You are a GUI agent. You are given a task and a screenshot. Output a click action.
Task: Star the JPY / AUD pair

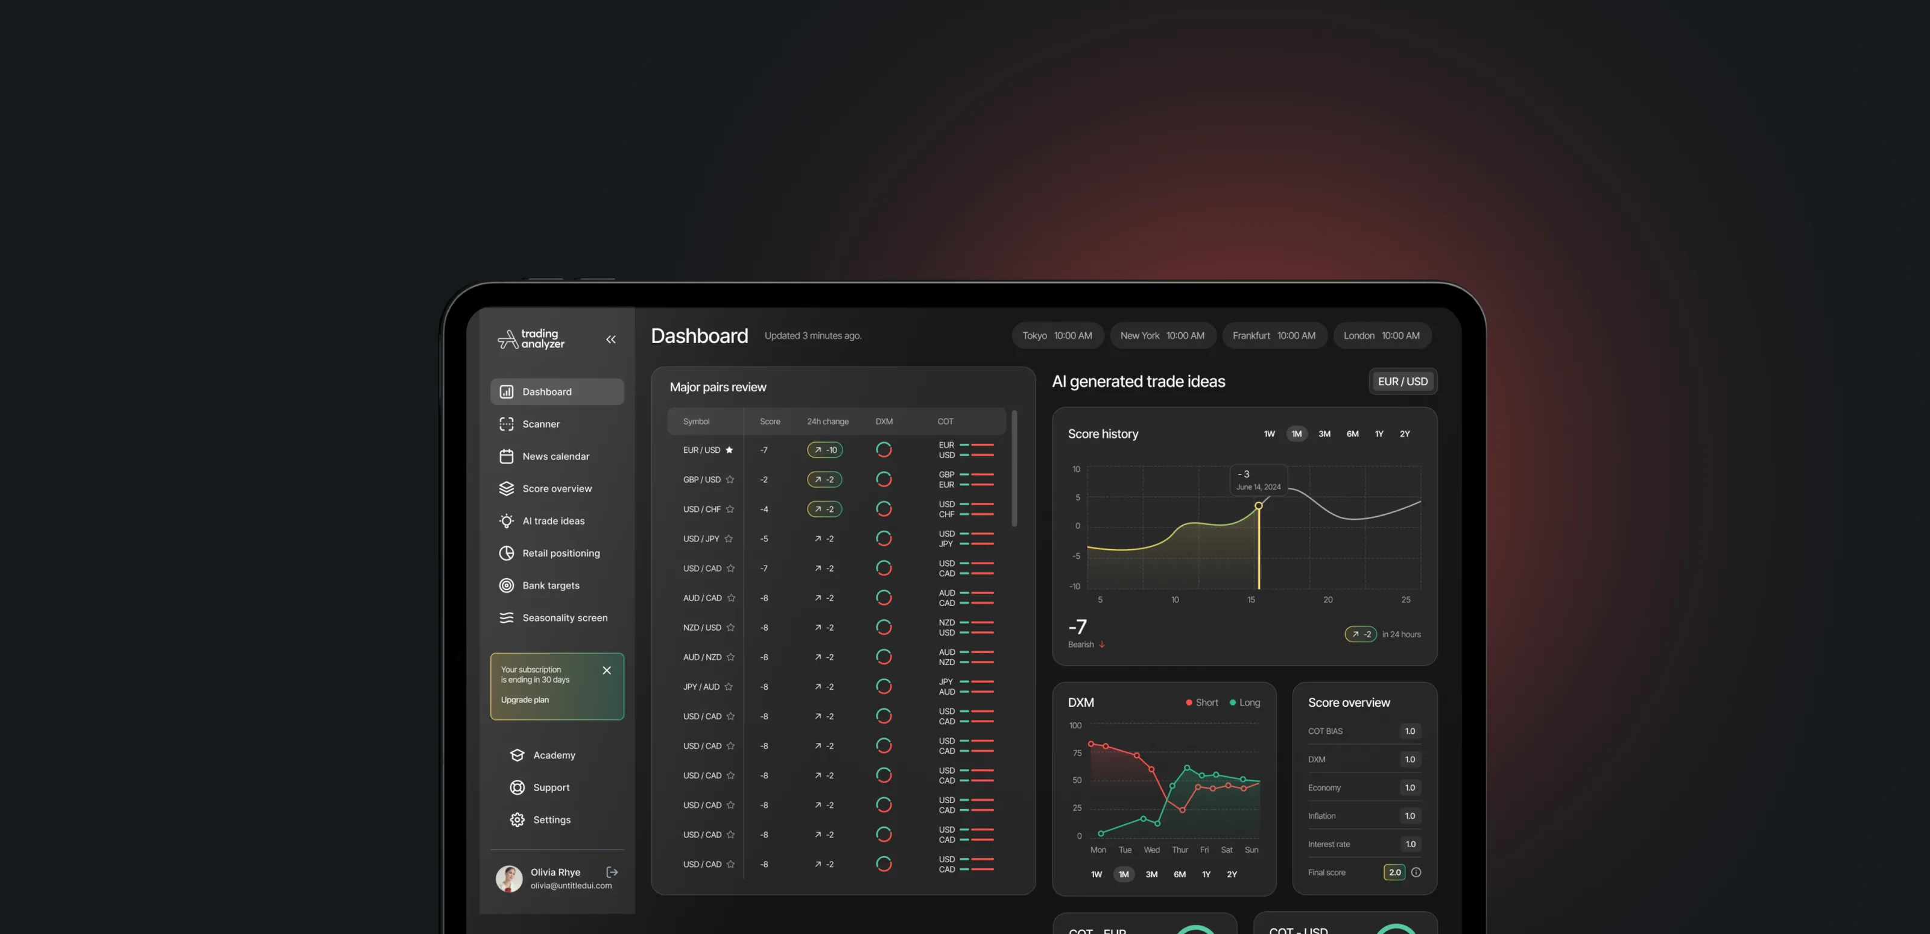click(728, 687)
